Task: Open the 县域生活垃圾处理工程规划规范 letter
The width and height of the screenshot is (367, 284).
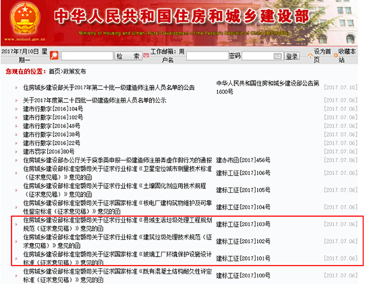Action: click(117, 224)
